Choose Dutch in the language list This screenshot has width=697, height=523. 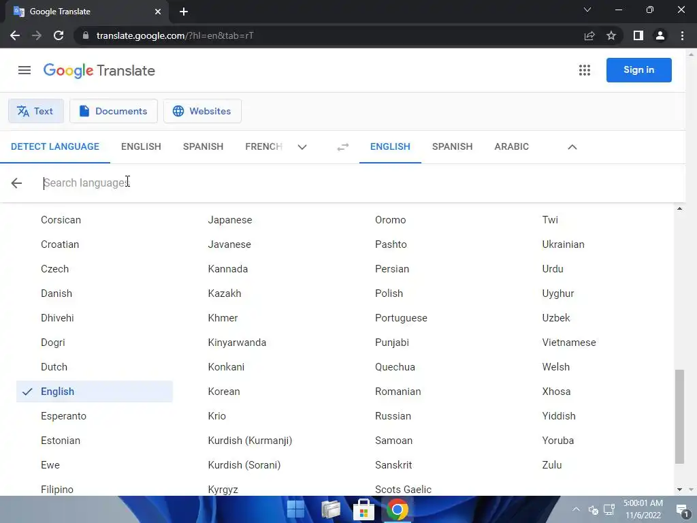(x=54, y=367)
